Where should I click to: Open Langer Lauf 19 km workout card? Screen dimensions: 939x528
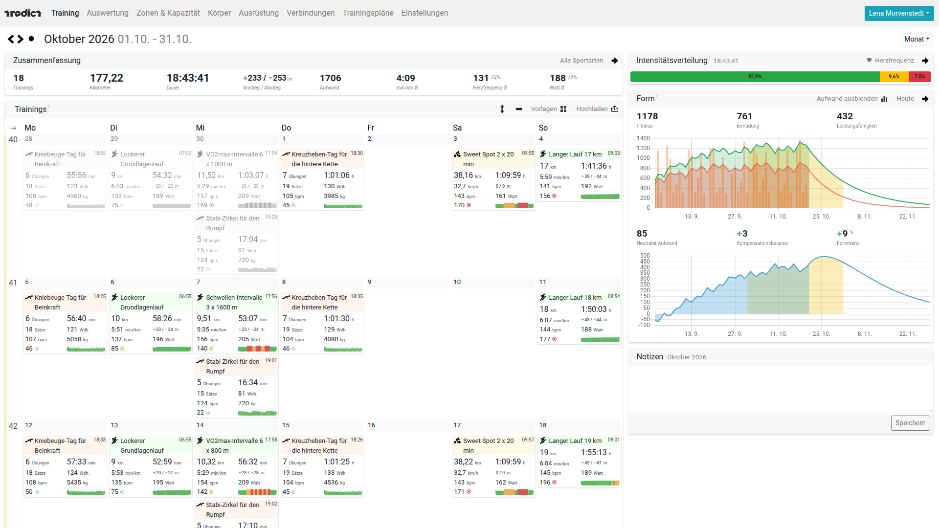pos(580,461)
